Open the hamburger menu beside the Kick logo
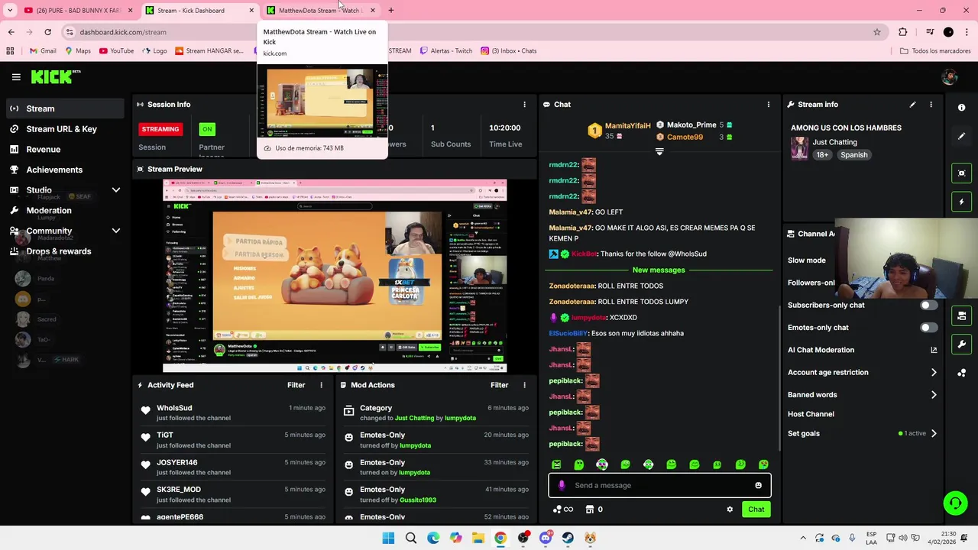 (16, 77)
